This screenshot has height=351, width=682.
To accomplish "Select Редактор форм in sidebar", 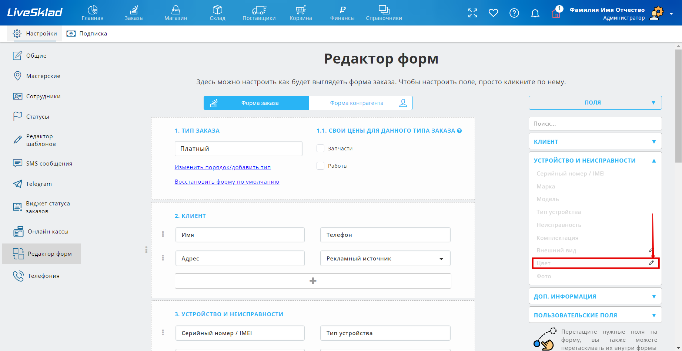I will coord(42,253).
